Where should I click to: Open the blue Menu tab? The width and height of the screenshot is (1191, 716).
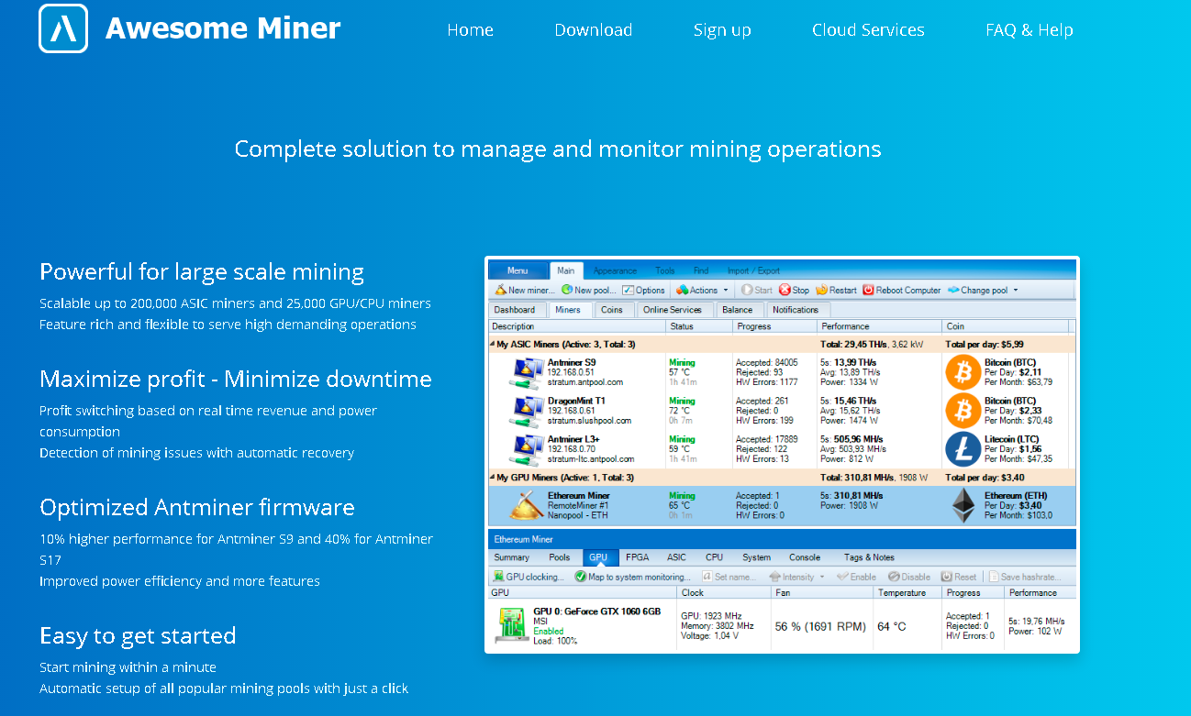(518, 270)
